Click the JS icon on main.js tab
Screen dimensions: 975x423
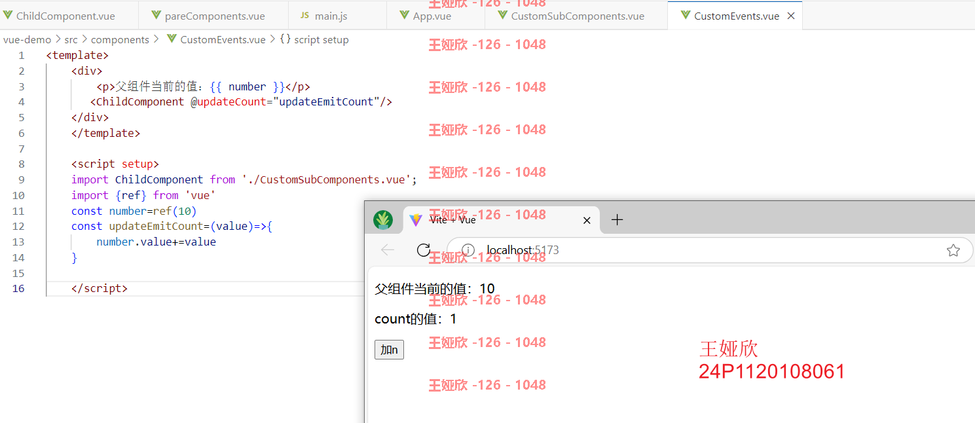pyautogui.click(x=304, y=15)
